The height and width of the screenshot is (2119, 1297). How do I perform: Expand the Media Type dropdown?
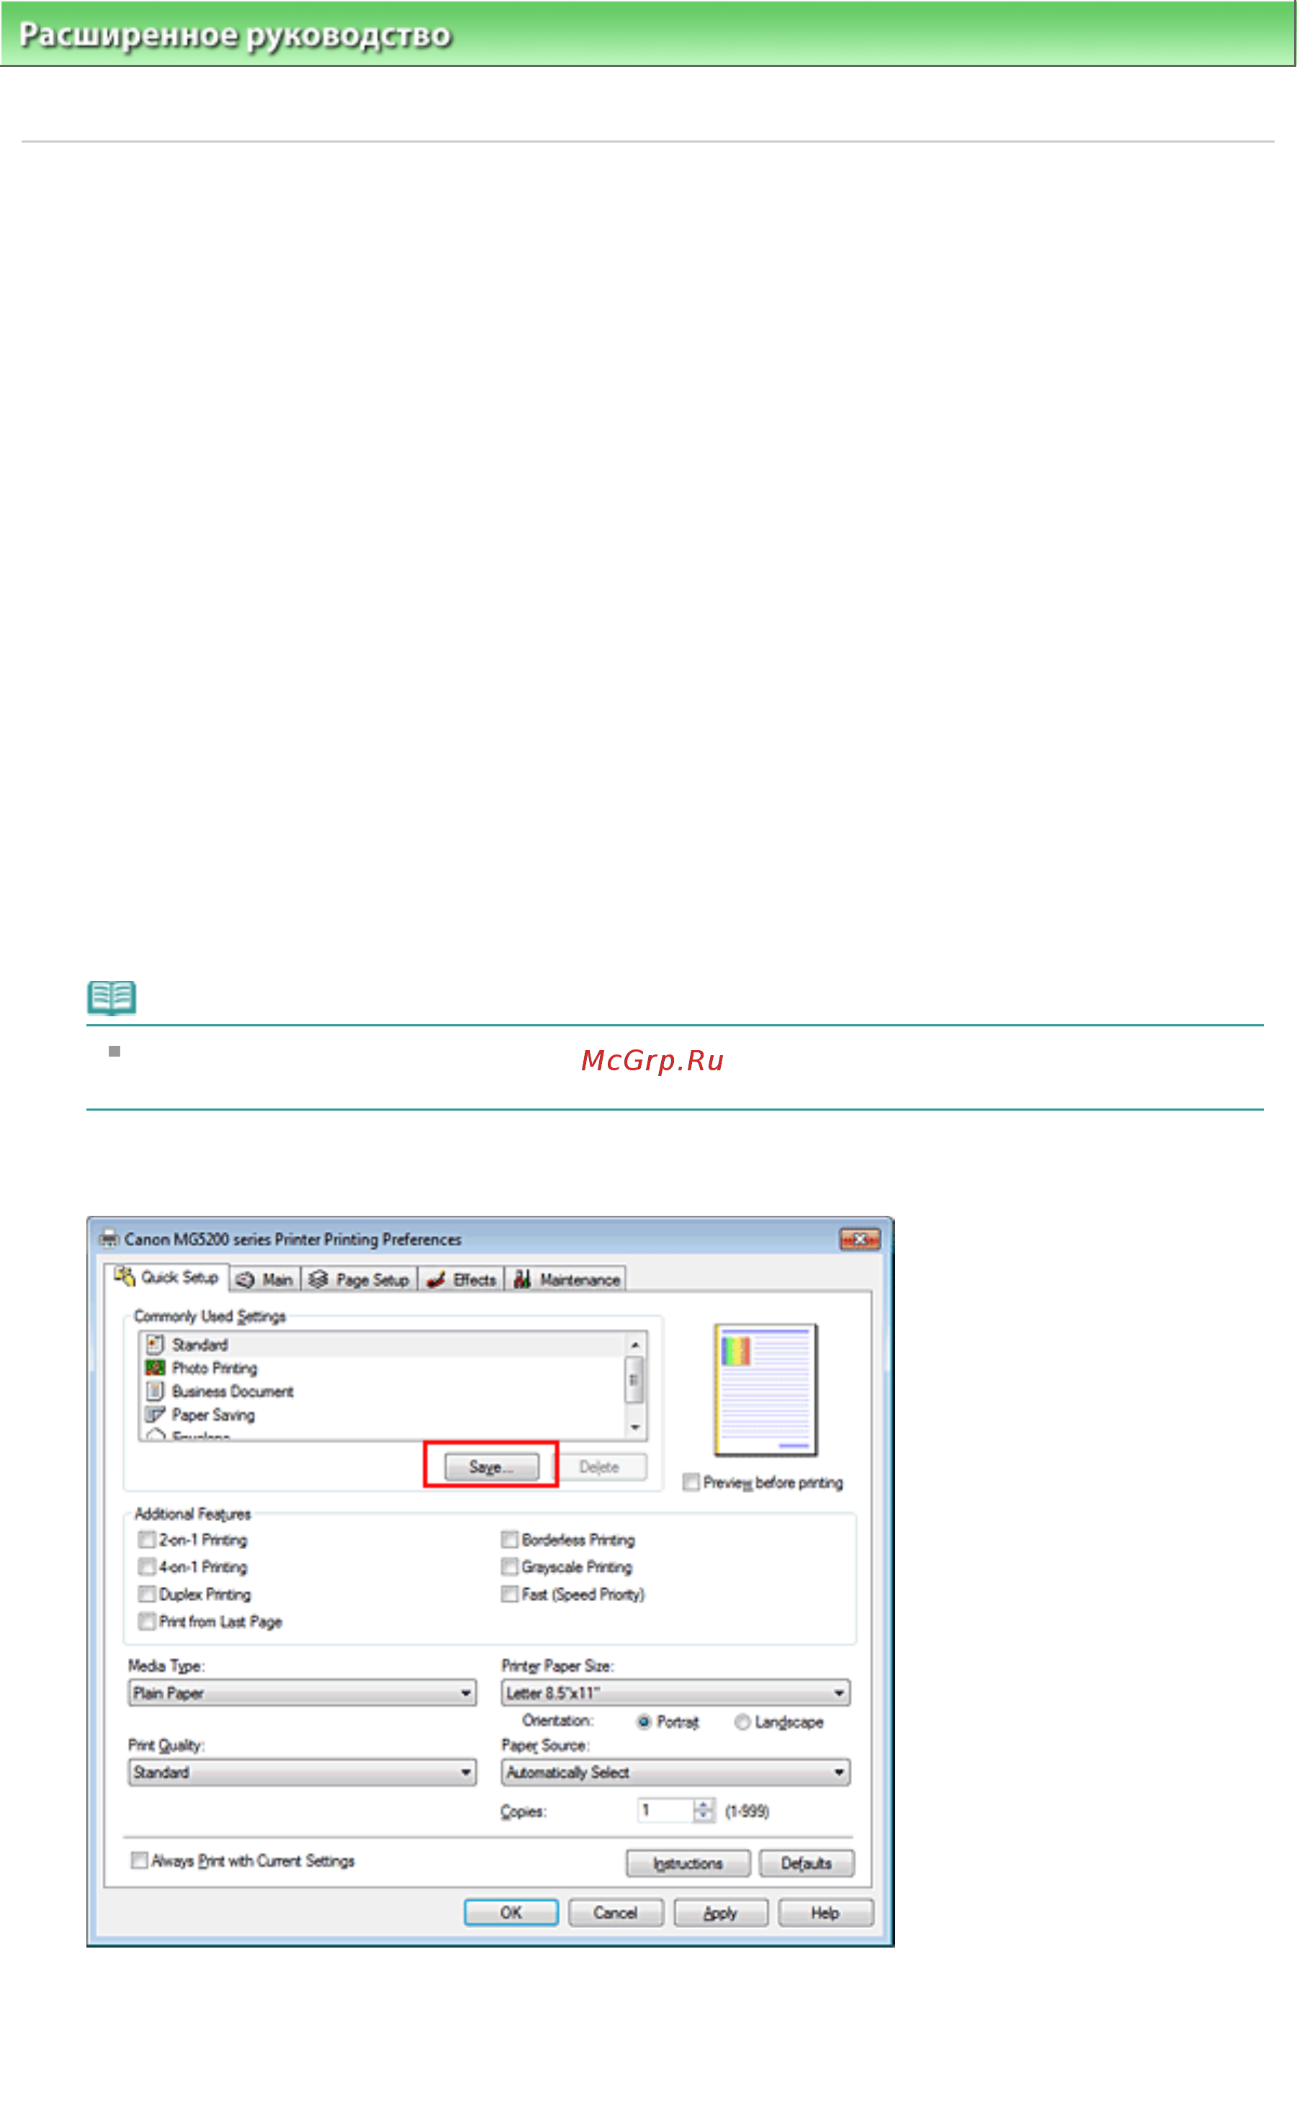pyautogui.click(x=302, y=1693)
